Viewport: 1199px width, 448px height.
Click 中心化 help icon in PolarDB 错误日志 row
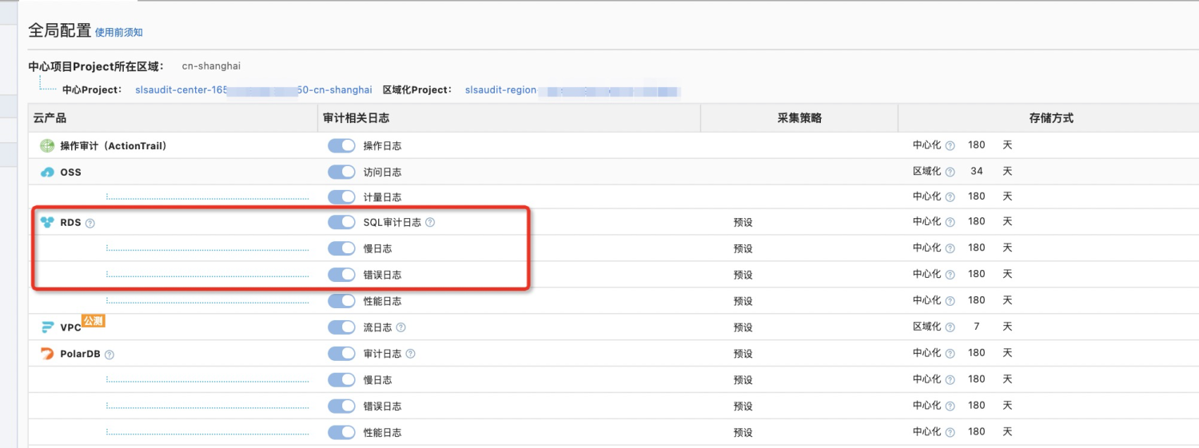[950, 406]
